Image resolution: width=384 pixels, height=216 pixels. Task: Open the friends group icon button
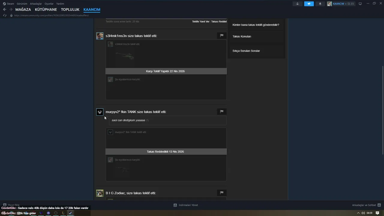[x=297, y=4]
